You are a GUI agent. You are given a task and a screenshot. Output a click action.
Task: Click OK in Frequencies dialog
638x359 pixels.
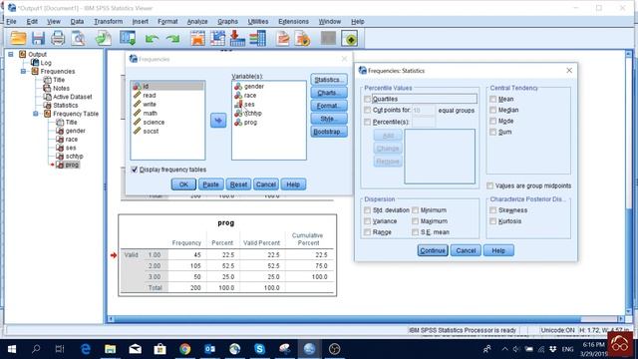coord(183,184)
